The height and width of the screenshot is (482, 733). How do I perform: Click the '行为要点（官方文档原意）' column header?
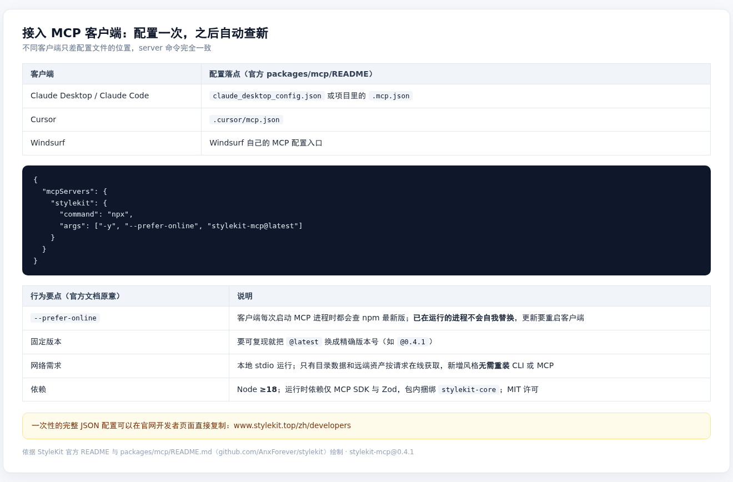pos(125,296)
